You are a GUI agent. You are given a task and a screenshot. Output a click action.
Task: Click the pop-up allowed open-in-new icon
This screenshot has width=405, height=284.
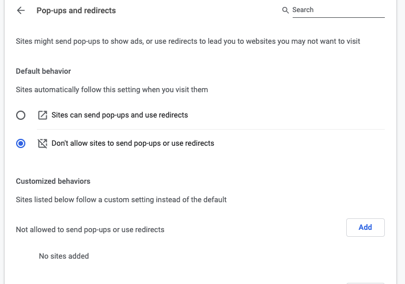pos(43,115)
